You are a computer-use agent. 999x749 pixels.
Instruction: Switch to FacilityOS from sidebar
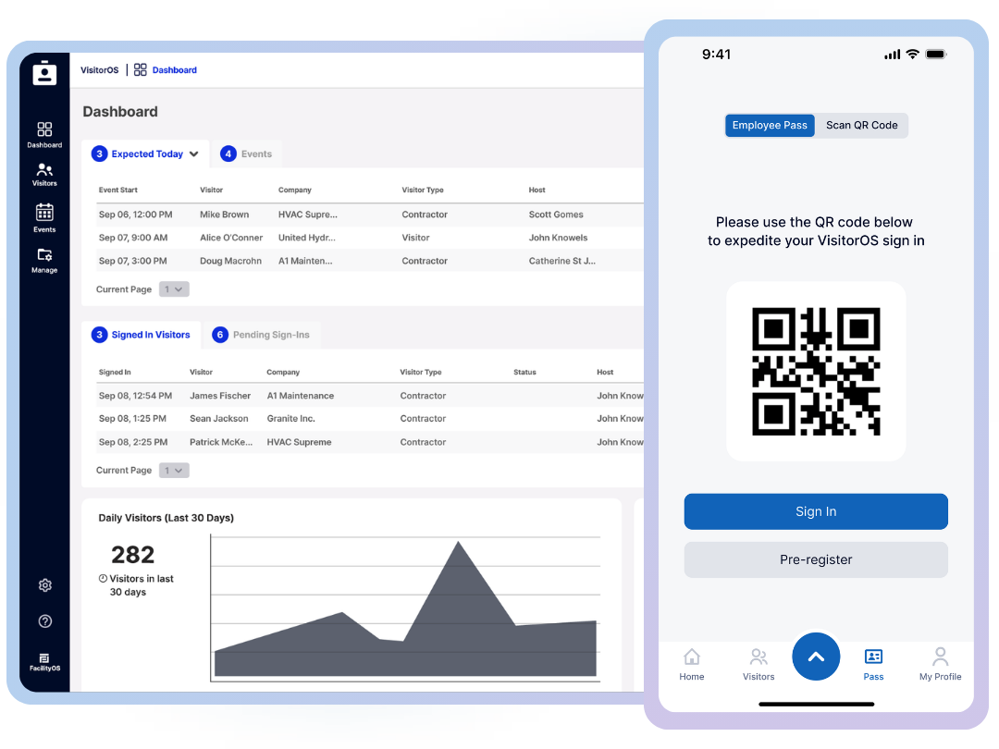[x=44, y=662]
